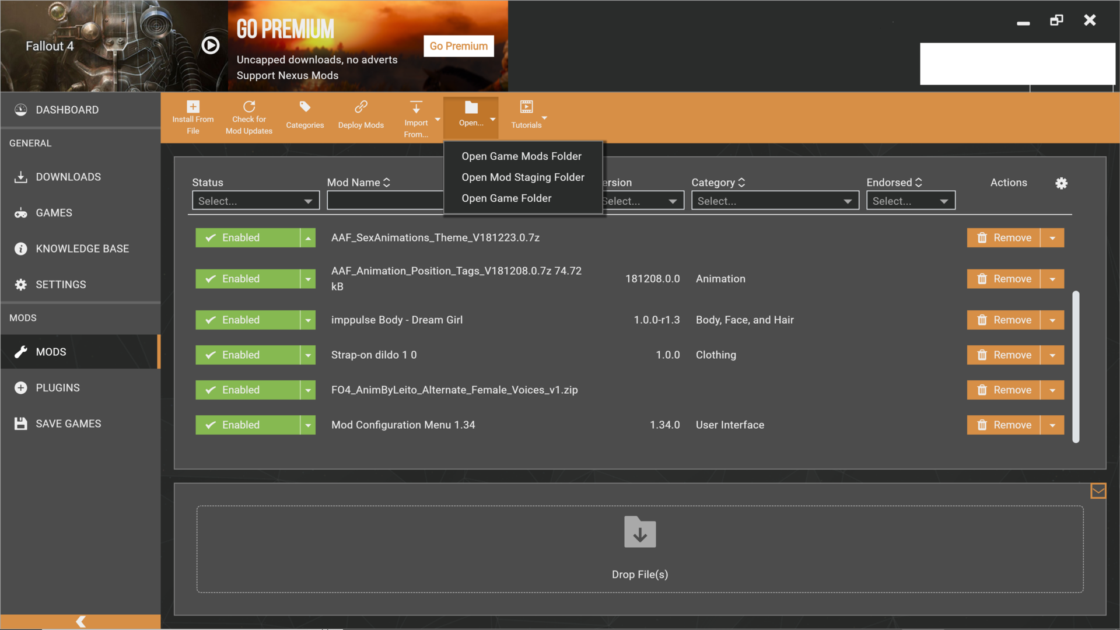Choose Open Mod Staging Folder
The height and width of the screenshot is (630, 1120).
(x=523, y=177)
